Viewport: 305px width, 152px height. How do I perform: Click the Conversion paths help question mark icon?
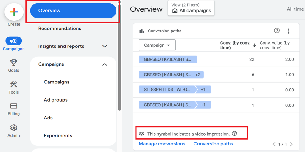point(277,31)
